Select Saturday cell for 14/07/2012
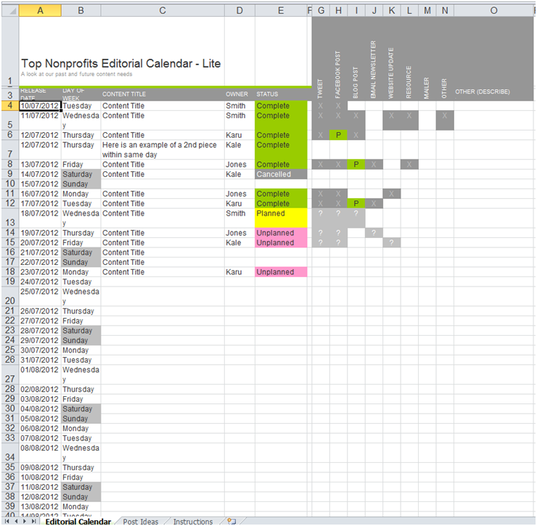 pyautogui.click(x=81, y=174)
